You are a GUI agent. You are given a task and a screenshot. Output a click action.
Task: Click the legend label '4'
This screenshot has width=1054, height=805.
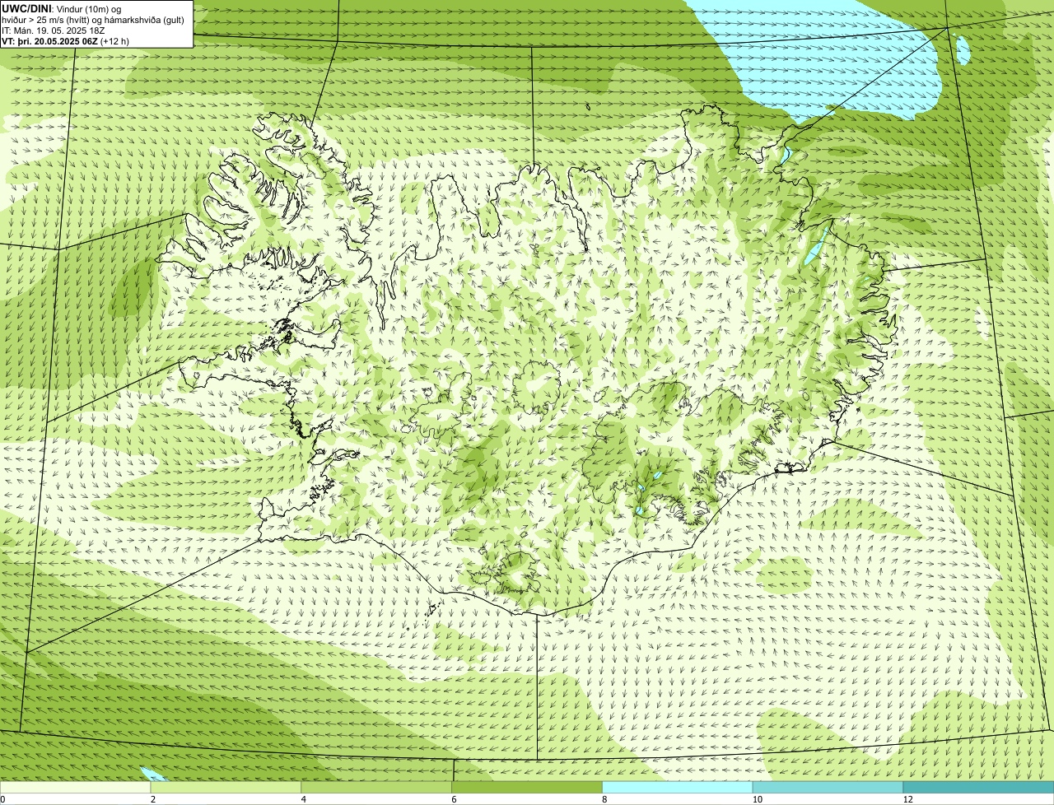point(304,799)
